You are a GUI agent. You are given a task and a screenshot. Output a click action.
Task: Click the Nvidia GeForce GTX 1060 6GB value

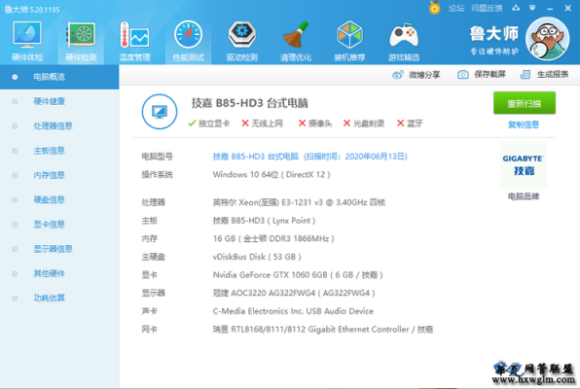(298, 275)
